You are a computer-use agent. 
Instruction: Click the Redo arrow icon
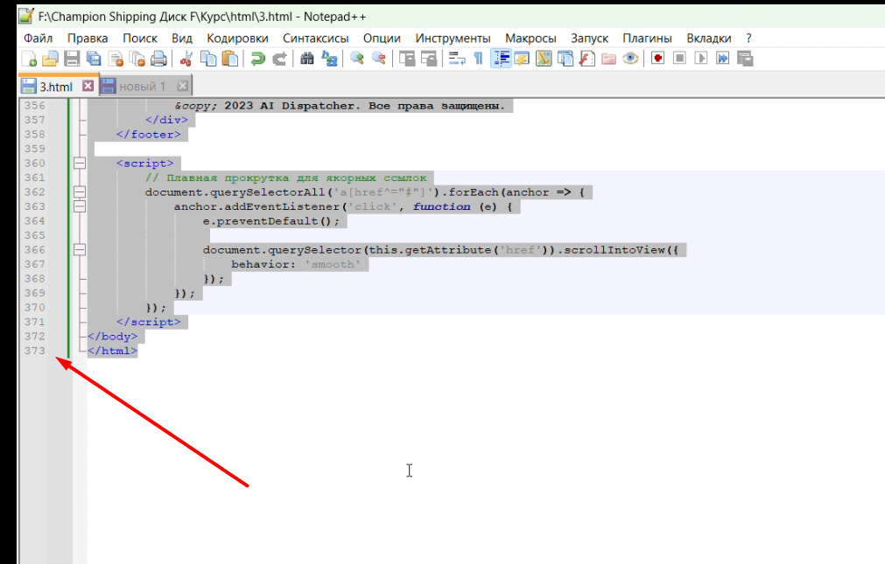279,59
